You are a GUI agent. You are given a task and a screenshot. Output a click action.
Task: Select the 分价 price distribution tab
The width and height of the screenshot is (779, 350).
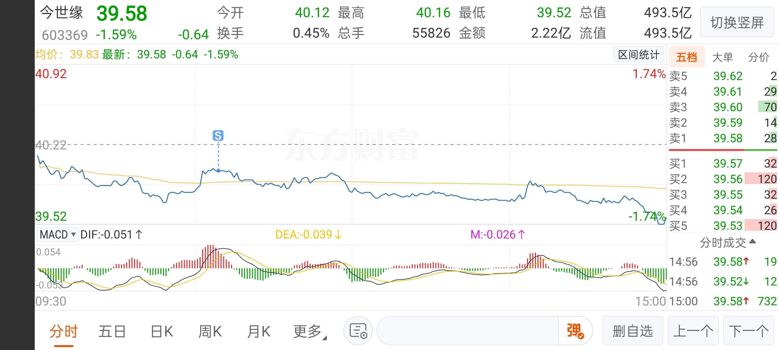(759, 57)
